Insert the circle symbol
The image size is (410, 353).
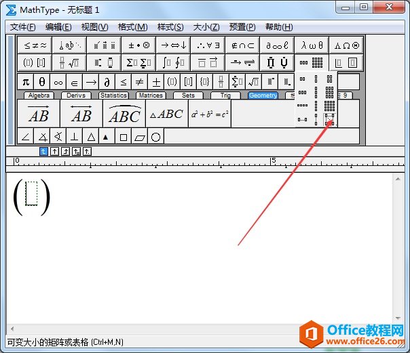point(156,136)
